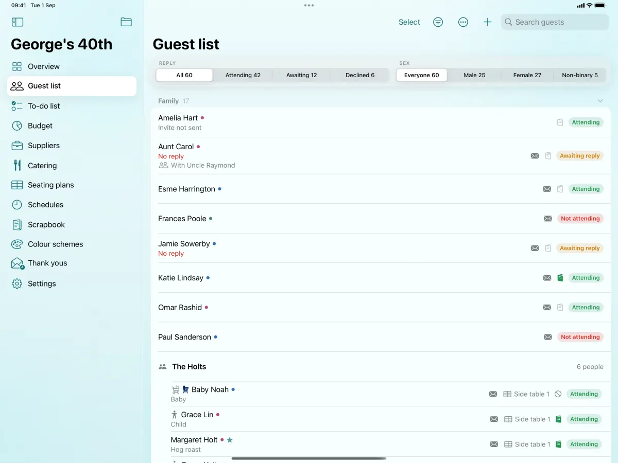Image resolution: width=618 pixels, height=463 pixels.
Task: Click the no-meal icon for Baby Noah
Action: tap(558, 394)
